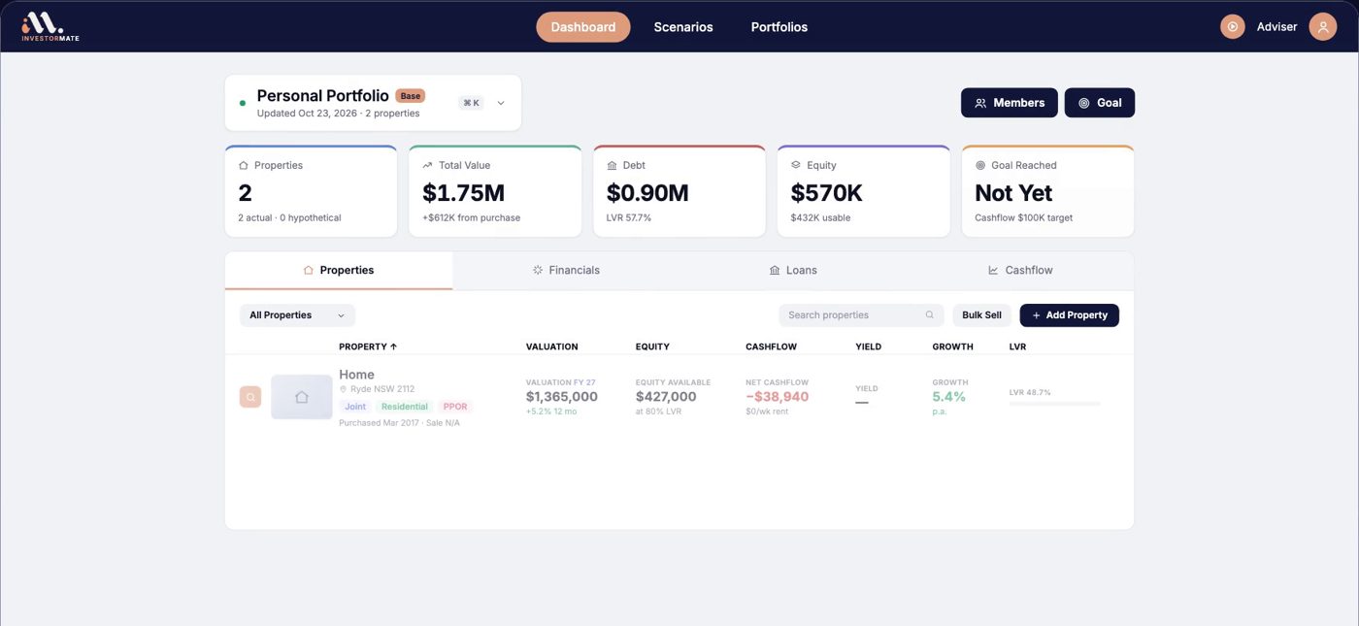
Task: Click the Base portfolio badge
Action: [x=411, y=96]
